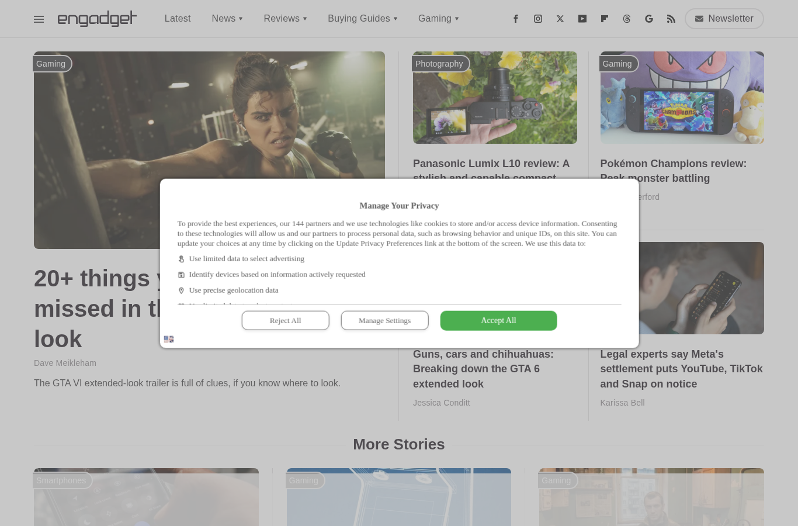Viewport: 798px width, 526px height.
Task: Click the icon beside 'Use limited data to select advertising'
Action: point(181,259)
